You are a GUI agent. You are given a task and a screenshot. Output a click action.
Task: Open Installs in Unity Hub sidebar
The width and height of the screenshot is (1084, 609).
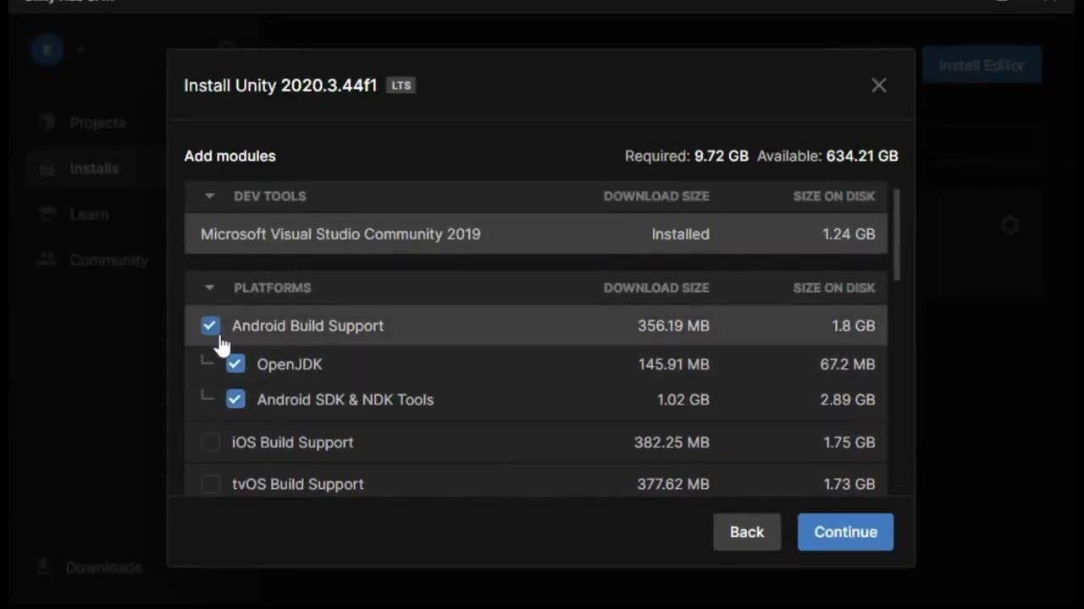click(x=94, y=168)
